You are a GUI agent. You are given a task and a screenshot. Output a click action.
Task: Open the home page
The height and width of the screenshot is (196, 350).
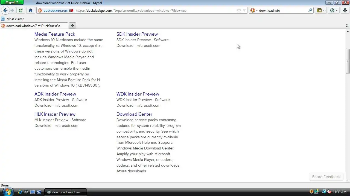pyautogui.click(x=31, y=10)
